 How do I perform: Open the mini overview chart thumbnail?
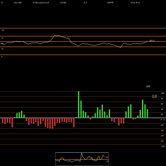(82, 159)
